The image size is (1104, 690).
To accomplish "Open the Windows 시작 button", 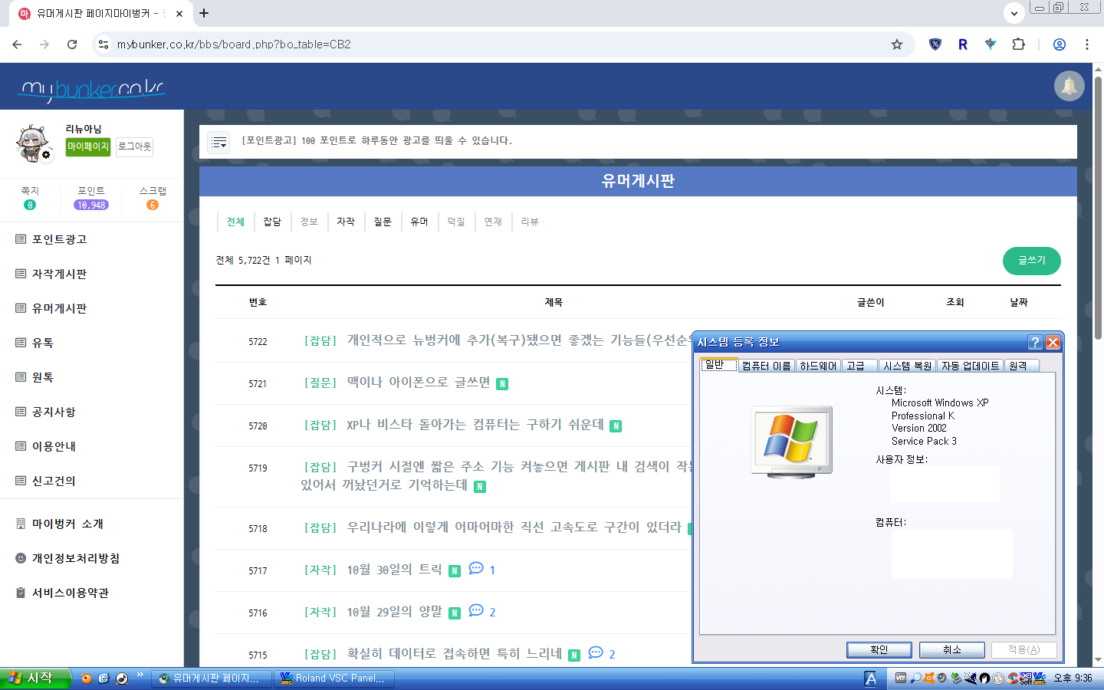I will [x=34, y=678].
